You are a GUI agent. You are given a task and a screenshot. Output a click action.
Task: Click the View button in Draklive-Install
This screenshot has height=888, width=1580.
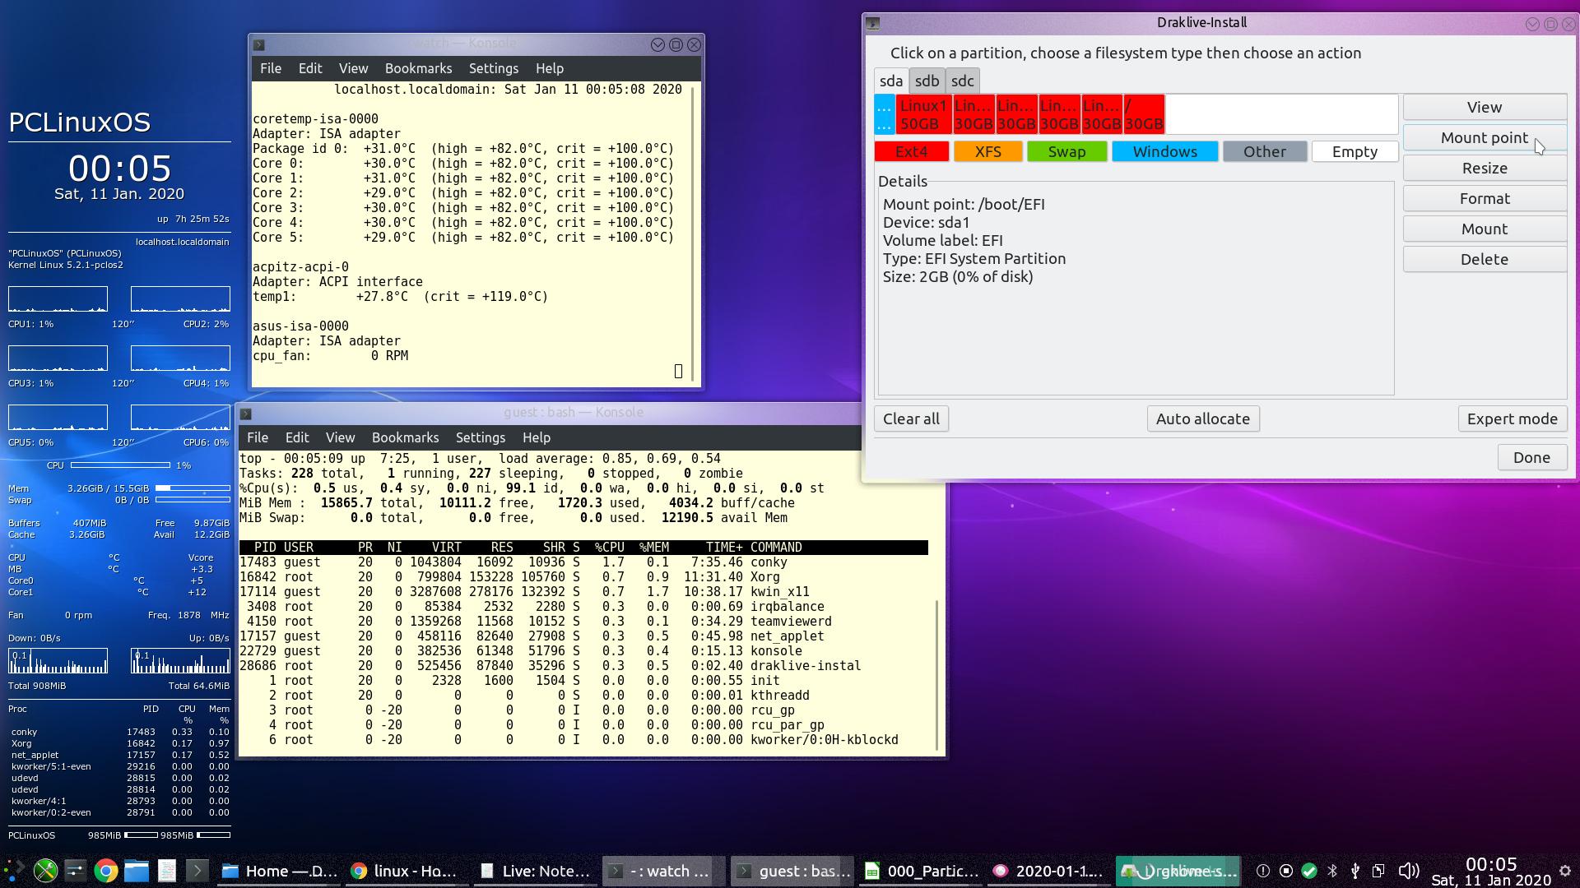[x=1485, y=107]
